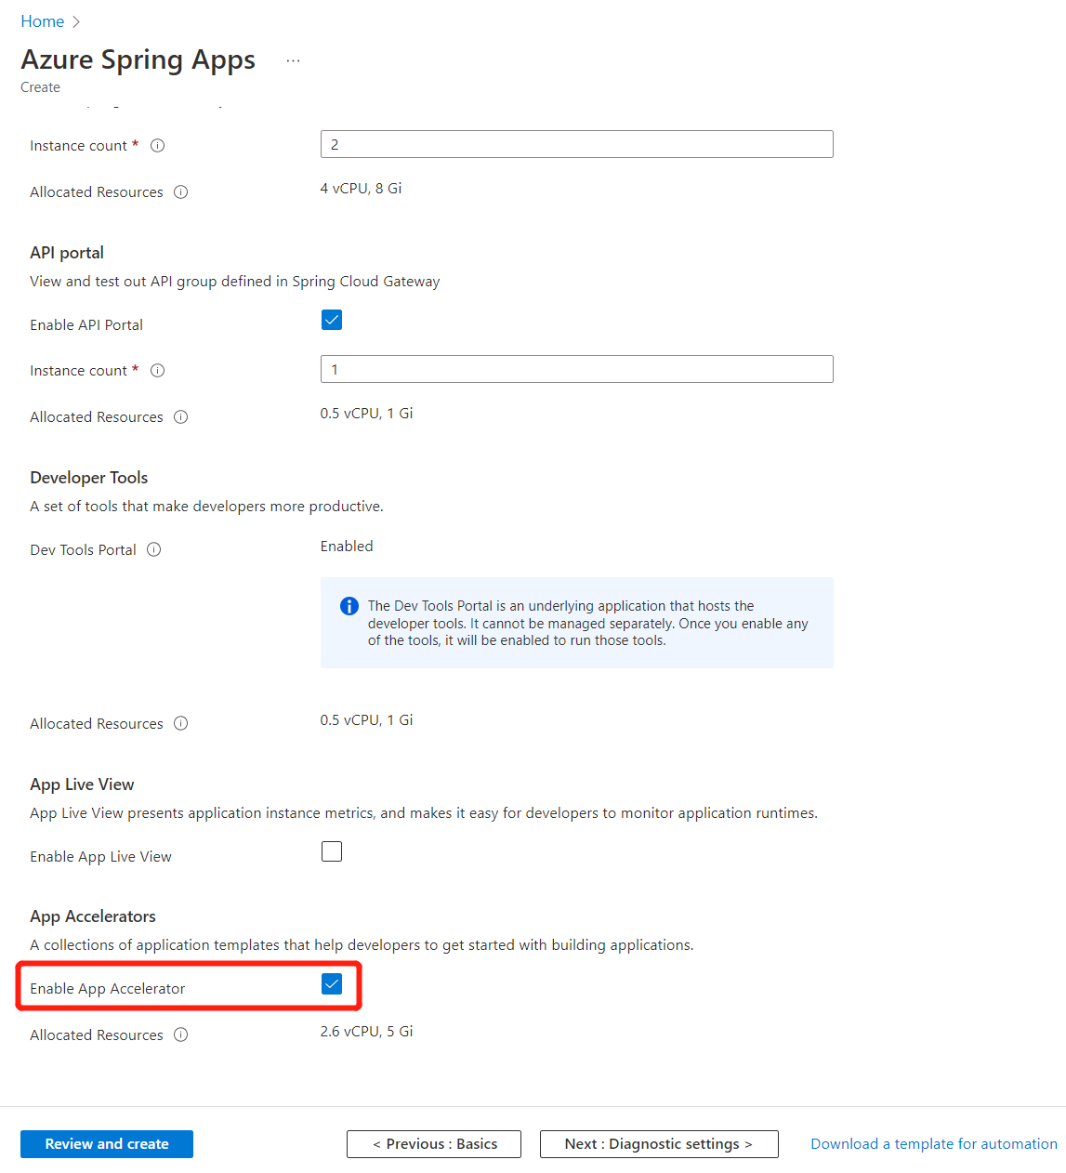Image resolution: width=1066 pixels, height=1173 pixels.
Task: Click the Review and create button
Action: pos(107,1144)
